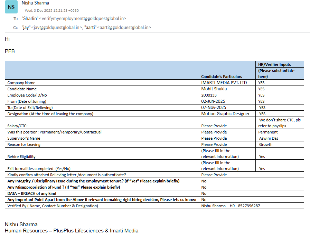
Task: Click the email timestamp Wed, 3 Dec 2025
Action: pyautogui.click(x=51, y=10)
